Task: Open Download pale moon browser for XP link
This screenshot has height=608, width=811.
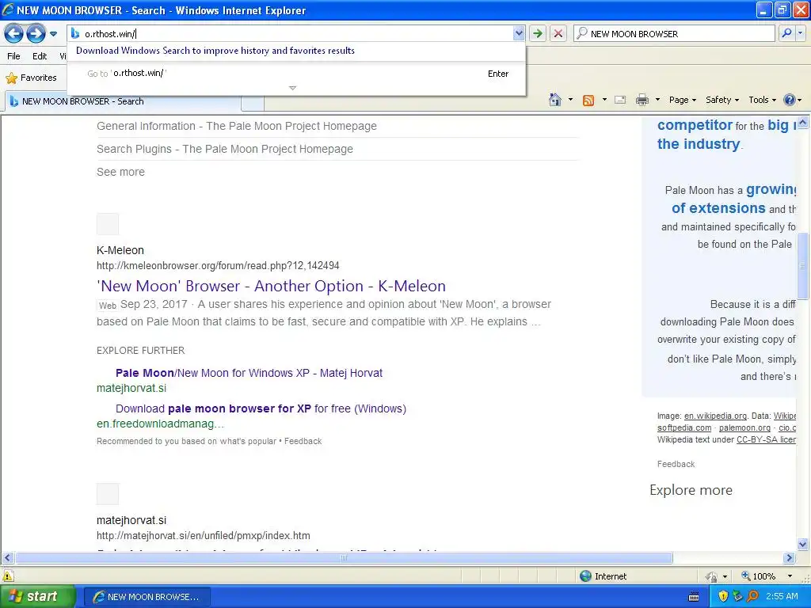Action: tap(261, 408)
